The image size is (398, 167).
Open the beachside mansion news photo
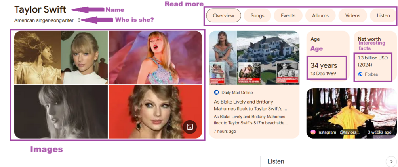(x=254, y=58)
